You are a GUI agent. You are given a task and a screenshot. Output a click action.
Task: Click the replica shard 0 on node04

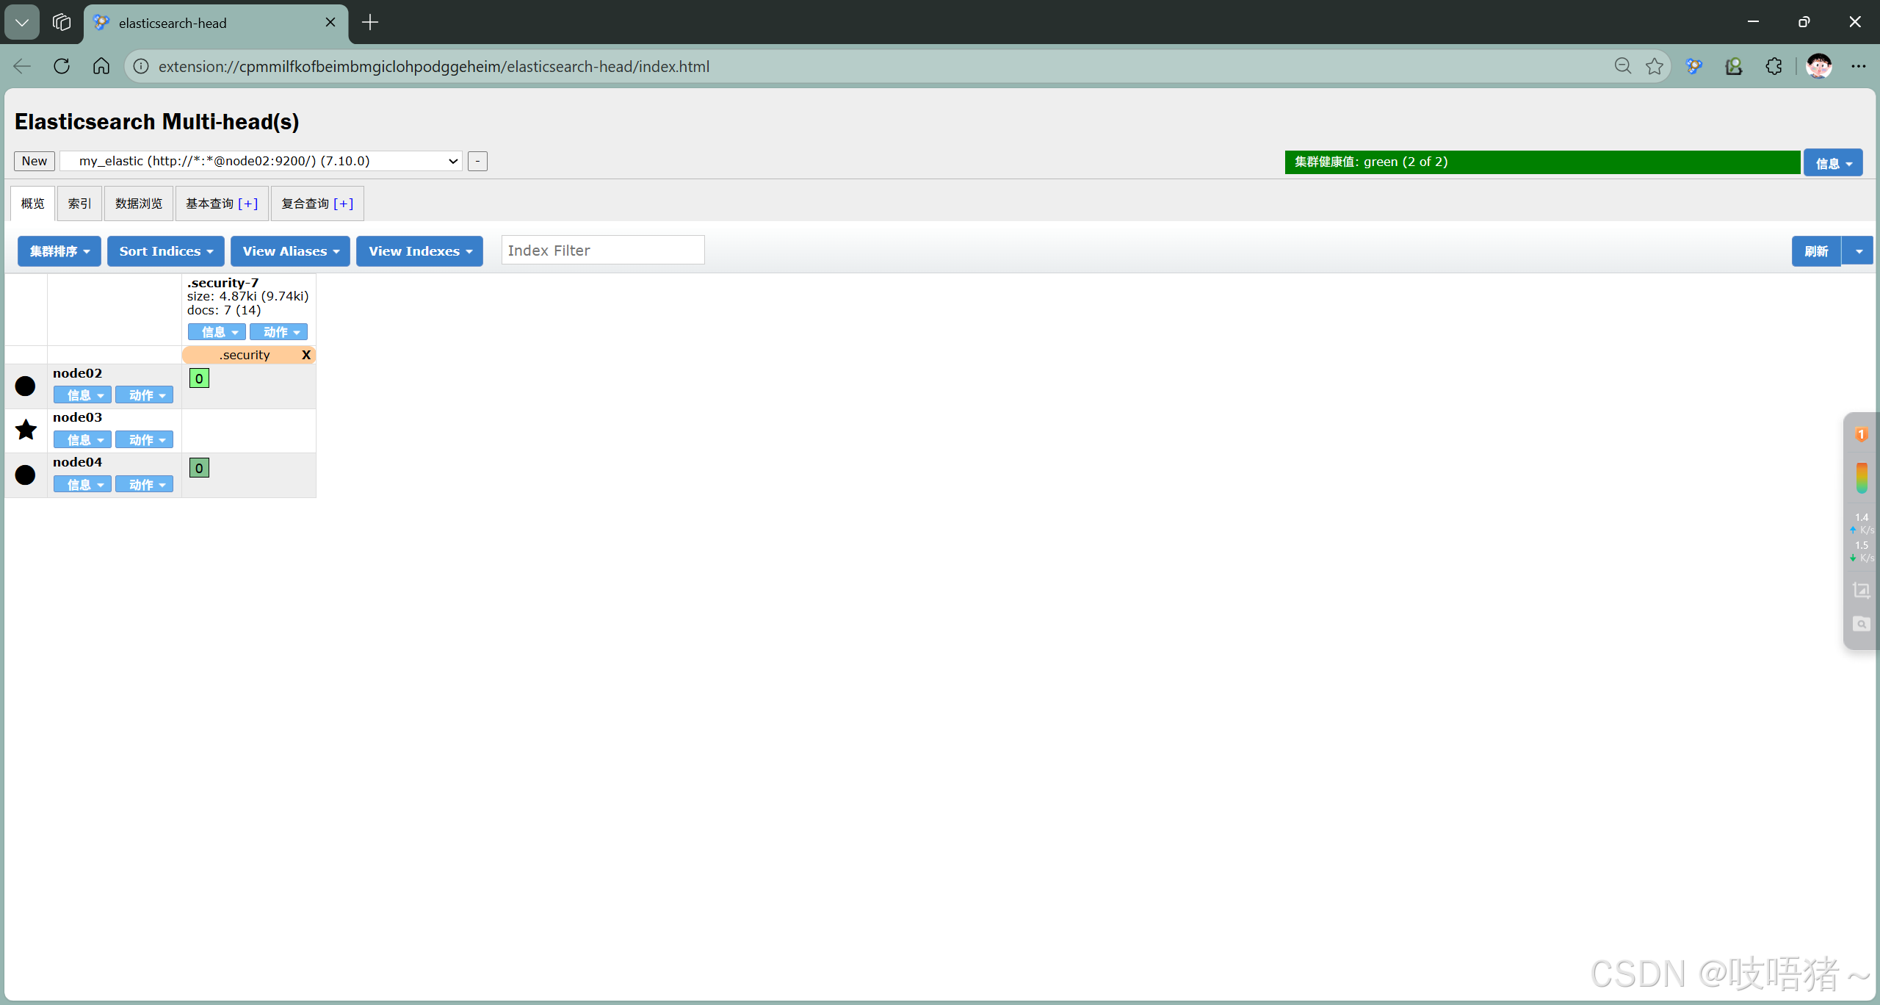[199, 468]
